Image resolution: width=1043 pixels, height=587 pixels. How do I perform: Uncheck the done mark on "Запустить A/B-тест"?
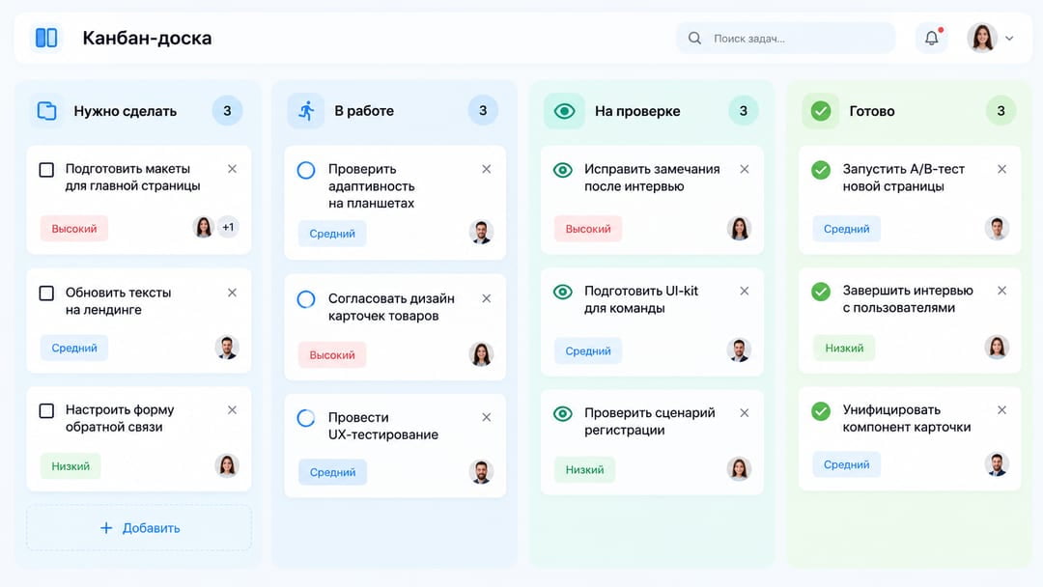pos(821,170)
